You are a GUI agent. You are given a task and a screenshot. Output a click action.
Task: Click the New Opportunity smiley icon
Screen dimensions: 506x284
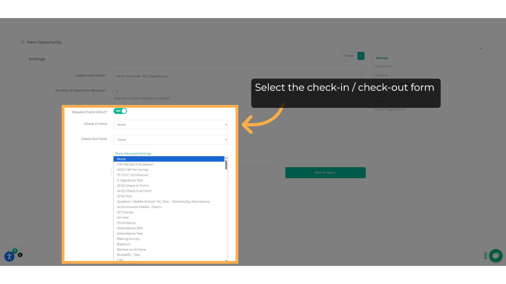point(23,42)
